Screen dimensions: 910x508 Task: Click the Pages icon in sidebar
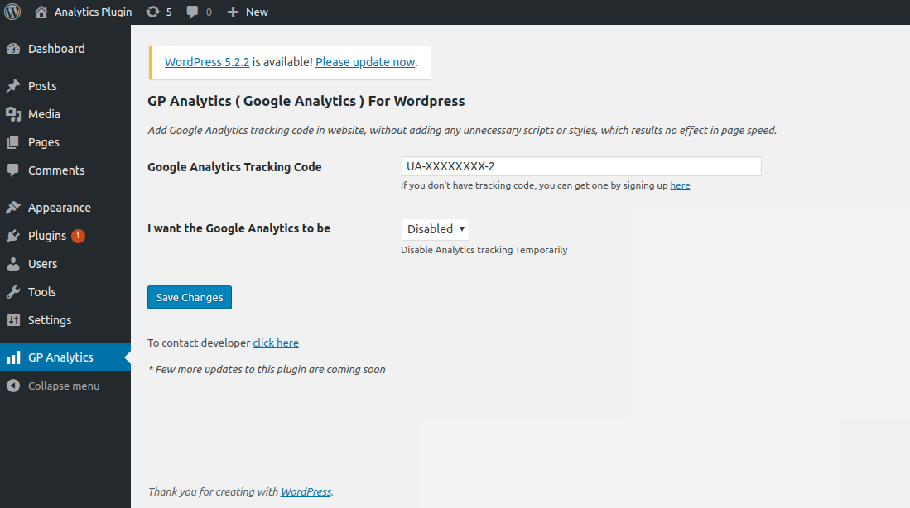click(x=13, y=142)
